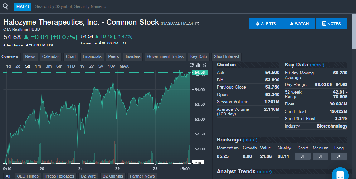
Task: Select the 10y chart range
Action: (x=111, y=66)
